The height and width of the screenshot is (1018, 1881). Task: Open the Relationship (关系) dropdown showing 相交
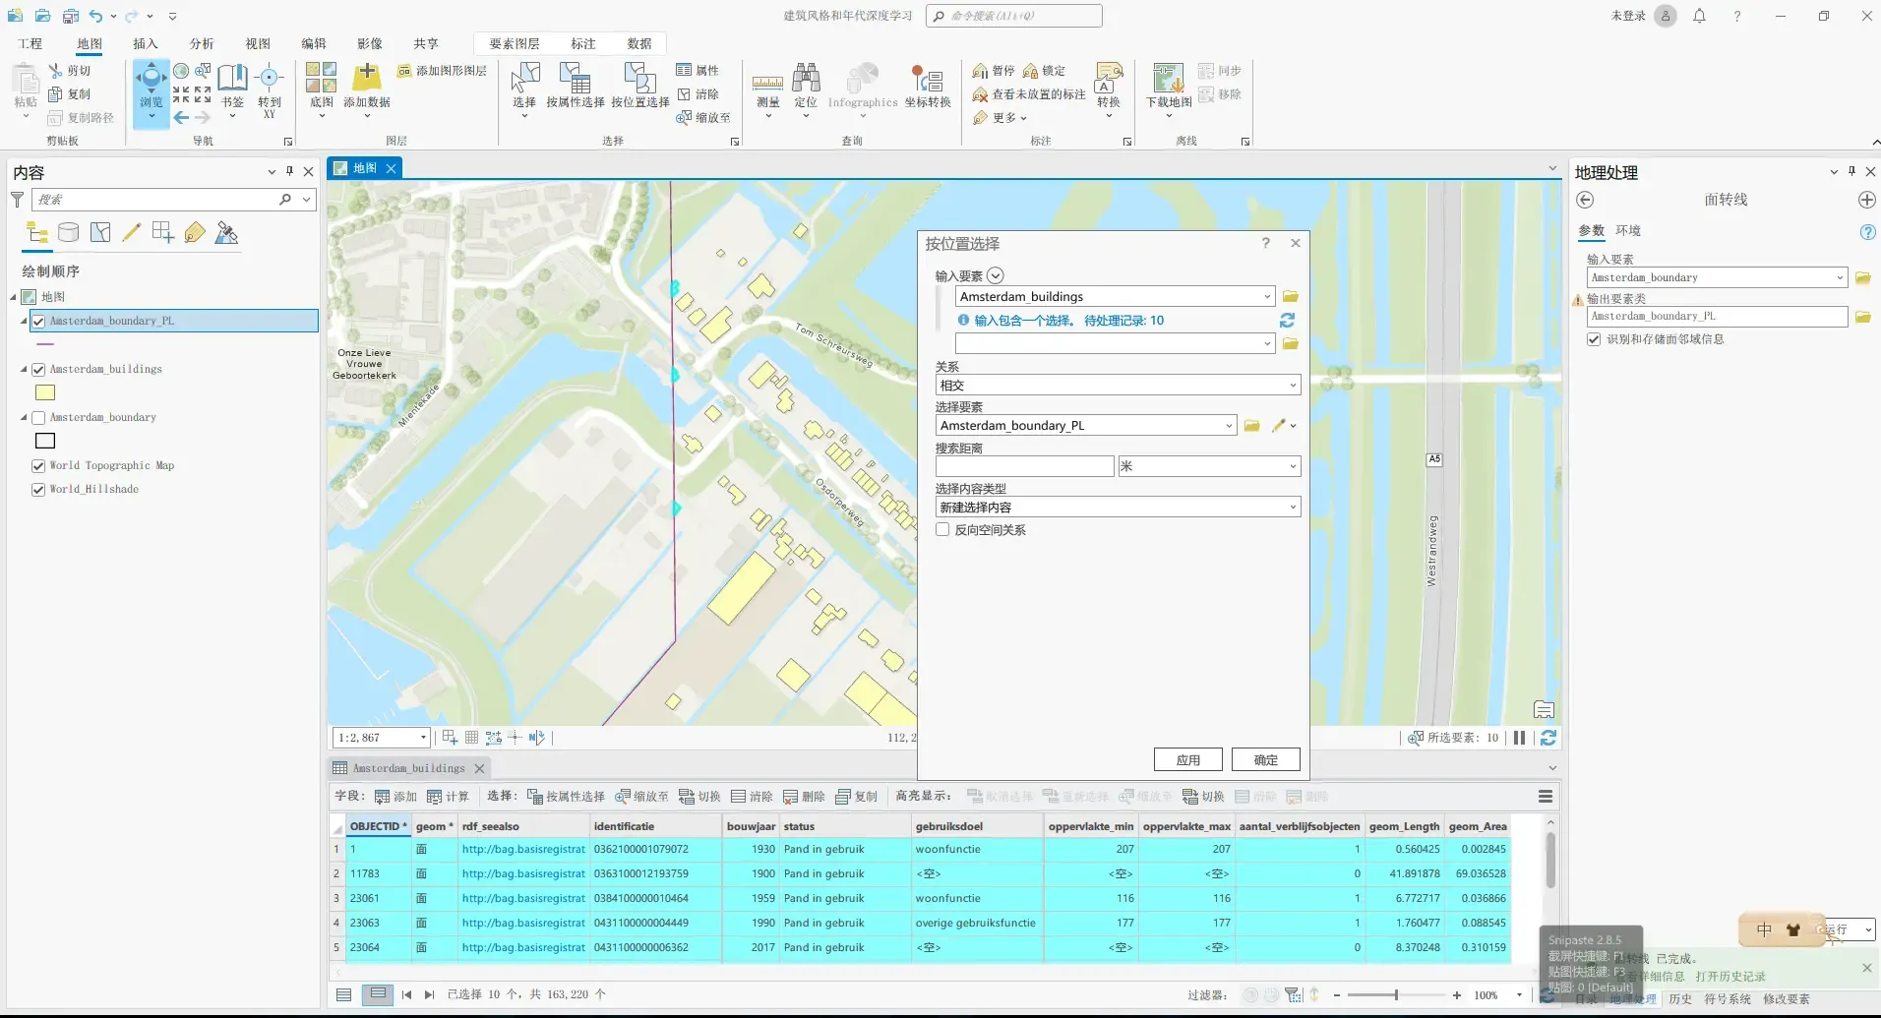tap(1293, 386)
